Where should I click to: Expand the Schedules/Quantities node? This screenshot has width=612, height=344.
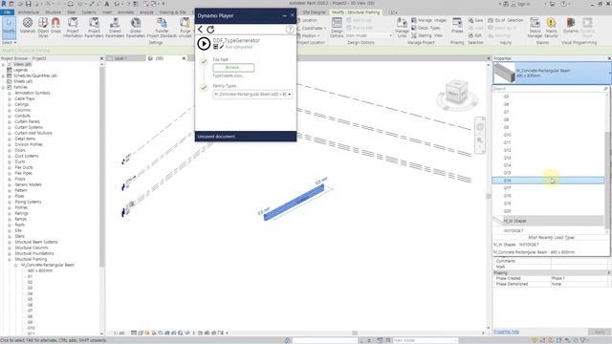click(x=4, y=75)
